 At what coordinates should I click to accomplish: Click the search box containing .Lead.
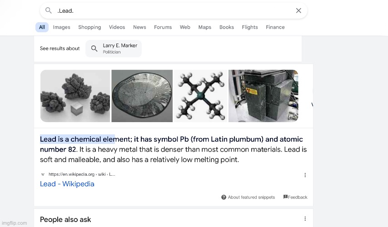(x=174, y=10)
